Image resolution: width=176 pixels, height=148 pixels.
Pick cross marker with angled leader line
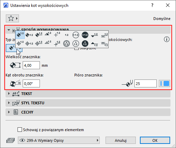coord(57,43)
